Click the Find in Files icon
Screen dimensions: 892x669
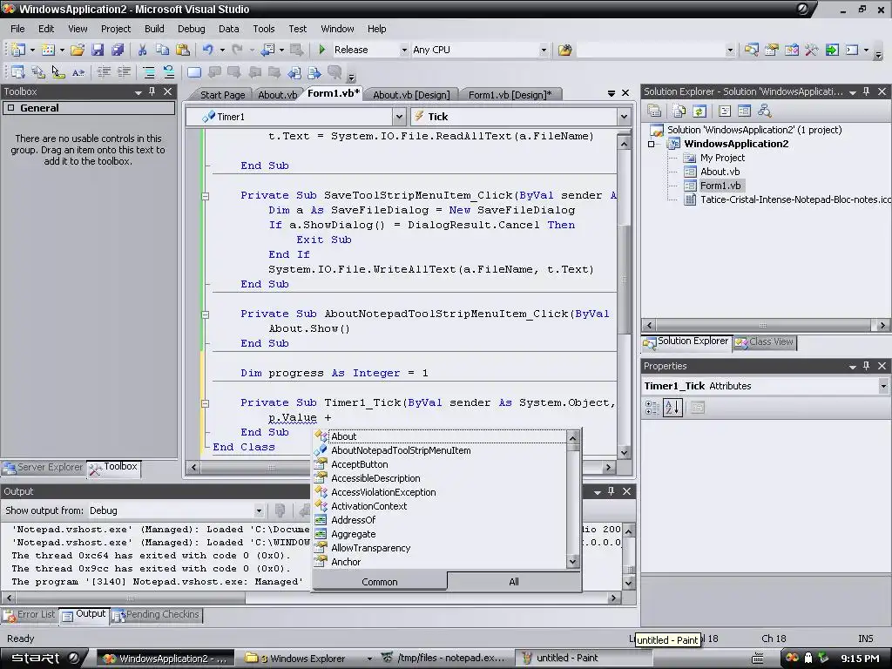pyautogui.click(x=564, y=50)
